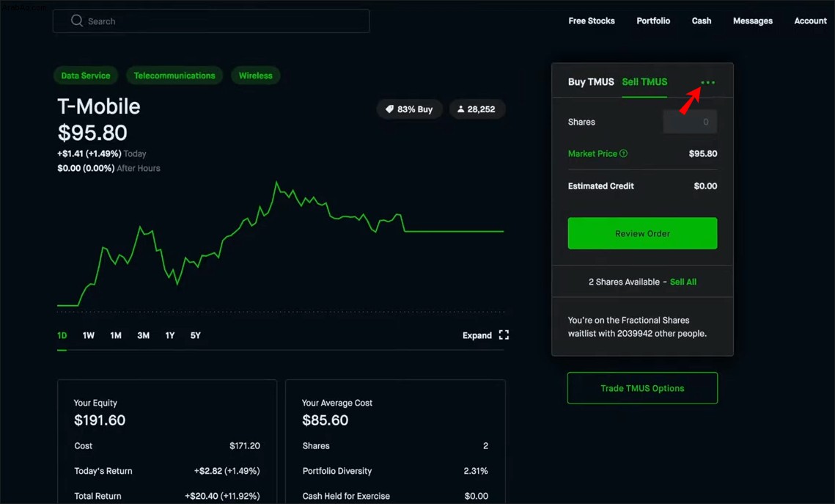Select the Wireless tag
The width and height of the screenshot is (835, 504).
[x=256, y=76]
